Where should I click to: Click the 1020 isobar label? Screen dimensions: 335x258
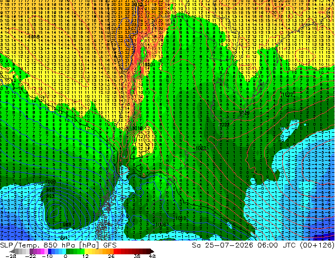click(245, 113)
